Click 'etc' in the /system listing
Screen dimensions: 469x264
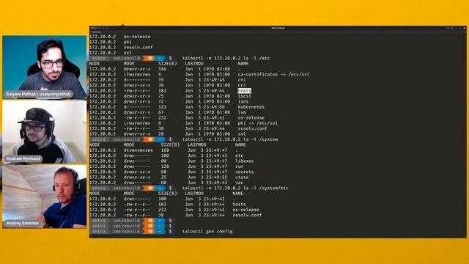pos(240,155)
